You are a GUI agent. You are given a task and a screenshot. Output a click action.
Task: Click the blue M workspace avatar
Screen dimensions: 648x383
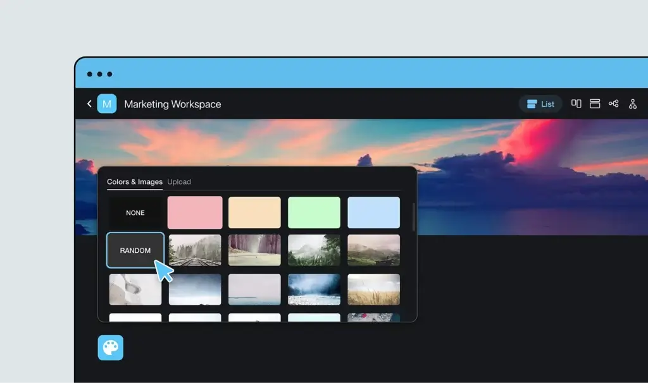[x=107, y=104]
